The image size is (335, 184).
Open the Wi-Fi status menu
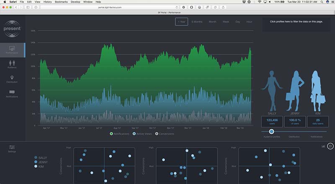[260, 2]
